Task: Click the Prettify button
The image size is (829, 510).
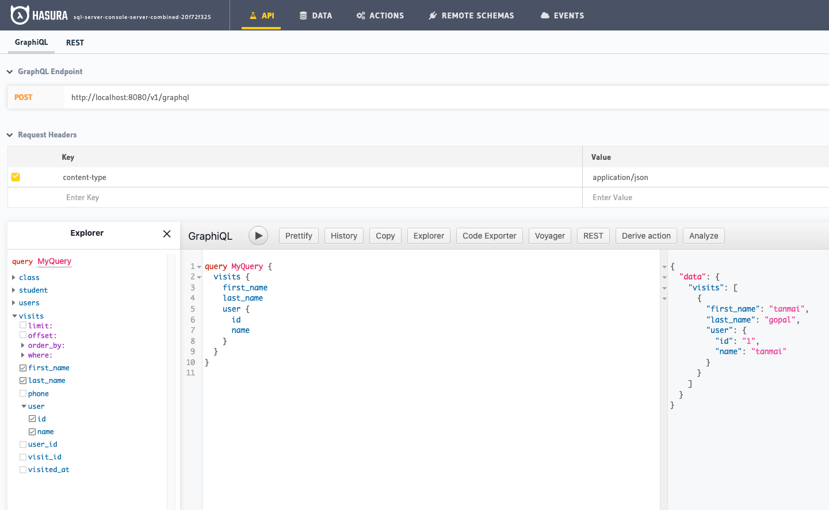Action: (x=299, y=235)
